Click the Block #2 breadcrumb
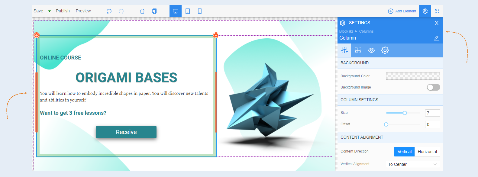The width and height of the screenshot is (478, 177). (346, 31)
